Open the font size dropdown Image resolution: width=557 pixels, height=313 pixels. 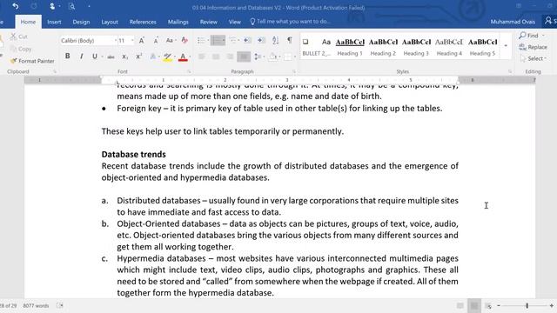tap(132, 41)
